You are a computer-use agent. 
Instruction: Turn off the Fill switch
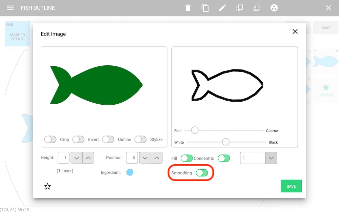click(186, 158)
